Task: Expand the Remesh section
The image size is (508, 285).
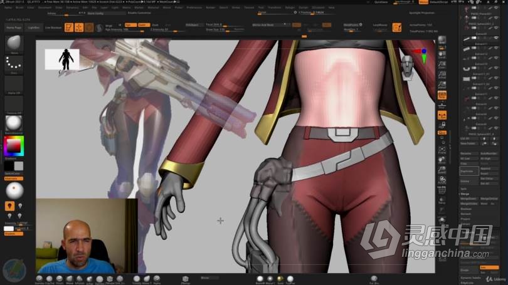Action: 465,214
